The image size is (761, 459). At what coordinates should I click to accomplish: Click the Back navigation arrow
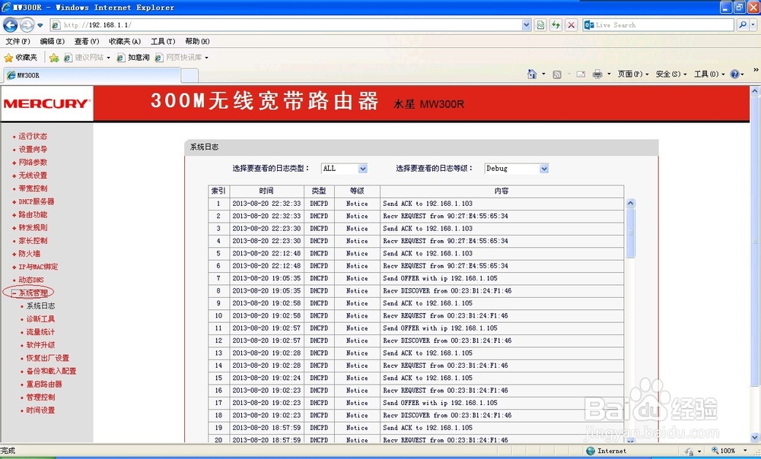(x=10, y=24)
